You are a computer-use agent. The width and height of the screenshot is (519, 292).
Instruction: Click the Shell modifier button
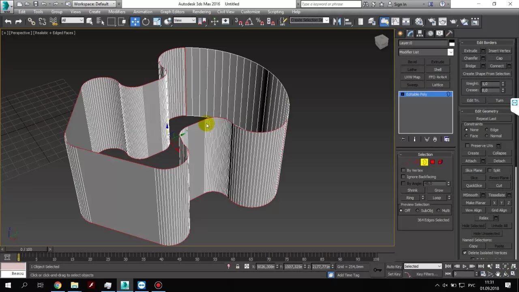point(438,70)
